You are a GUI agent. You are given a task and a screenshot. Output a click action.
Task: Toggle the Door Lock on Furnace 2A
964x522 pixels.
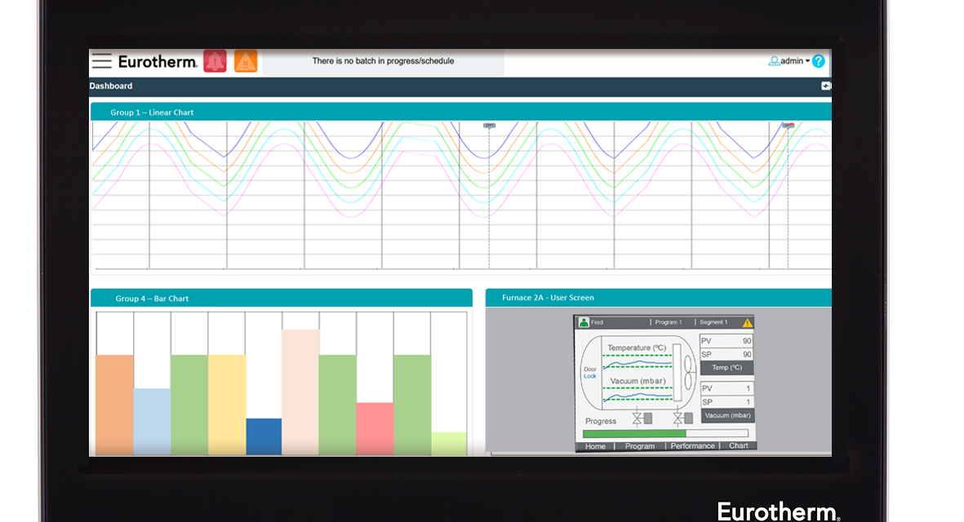591,370
